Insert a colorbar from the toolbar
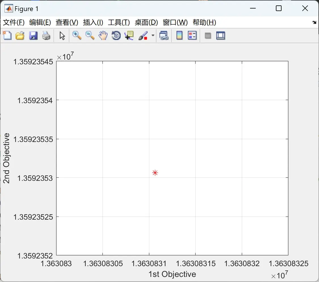 [179, 35]
